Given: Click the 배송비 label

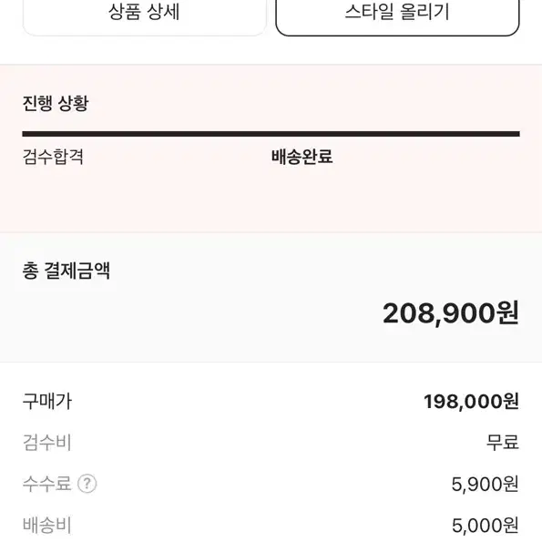Looking at the screenshot, I should click(x=47, y=525).
